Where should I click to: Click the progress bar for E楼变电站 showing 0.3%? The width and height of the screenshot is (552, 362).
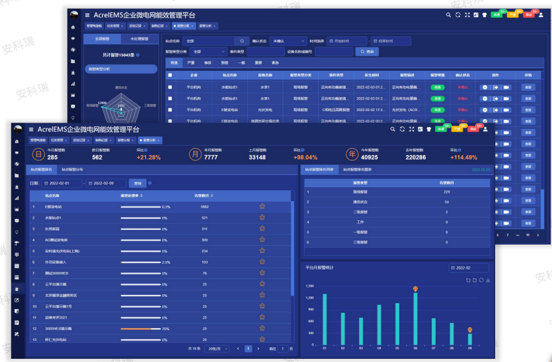[x=141, y=207]
